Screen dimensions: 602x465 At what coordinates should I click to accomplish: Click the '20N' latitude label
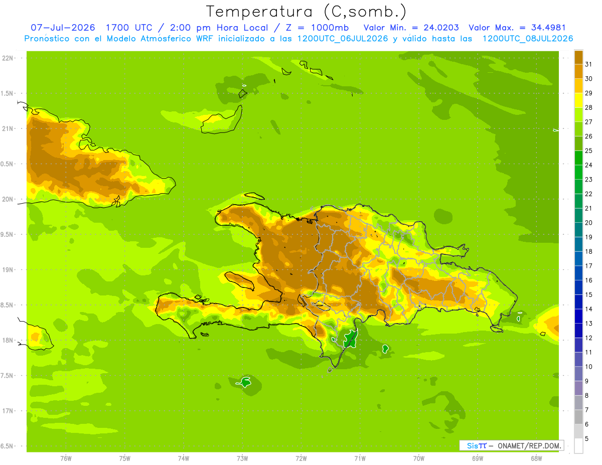(8, 199)
